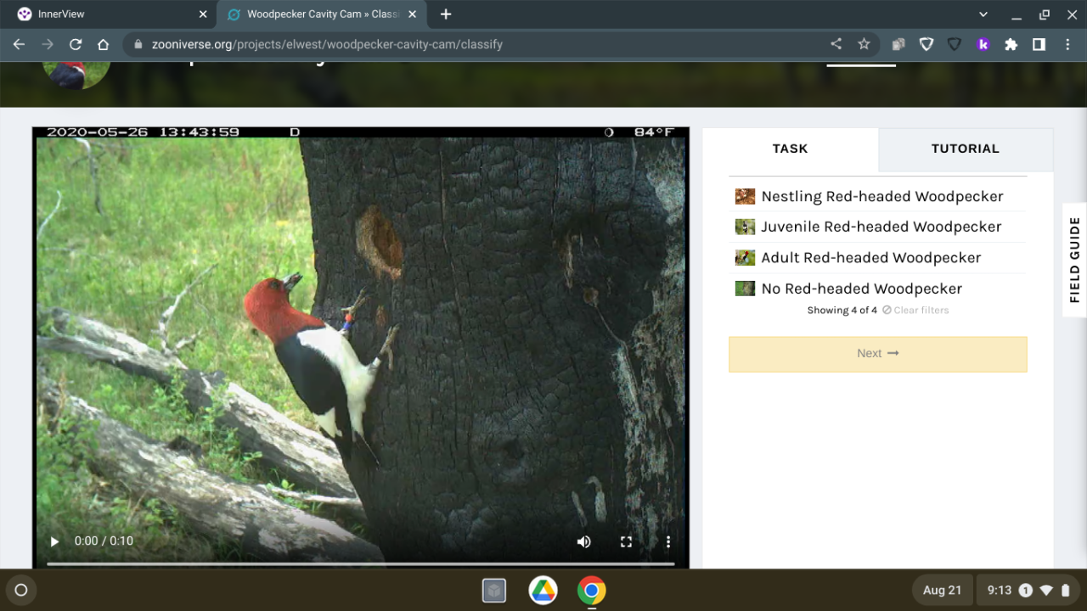
Task: Click the Juvenile woodpecker thumbnail
Action: (745, 227)
